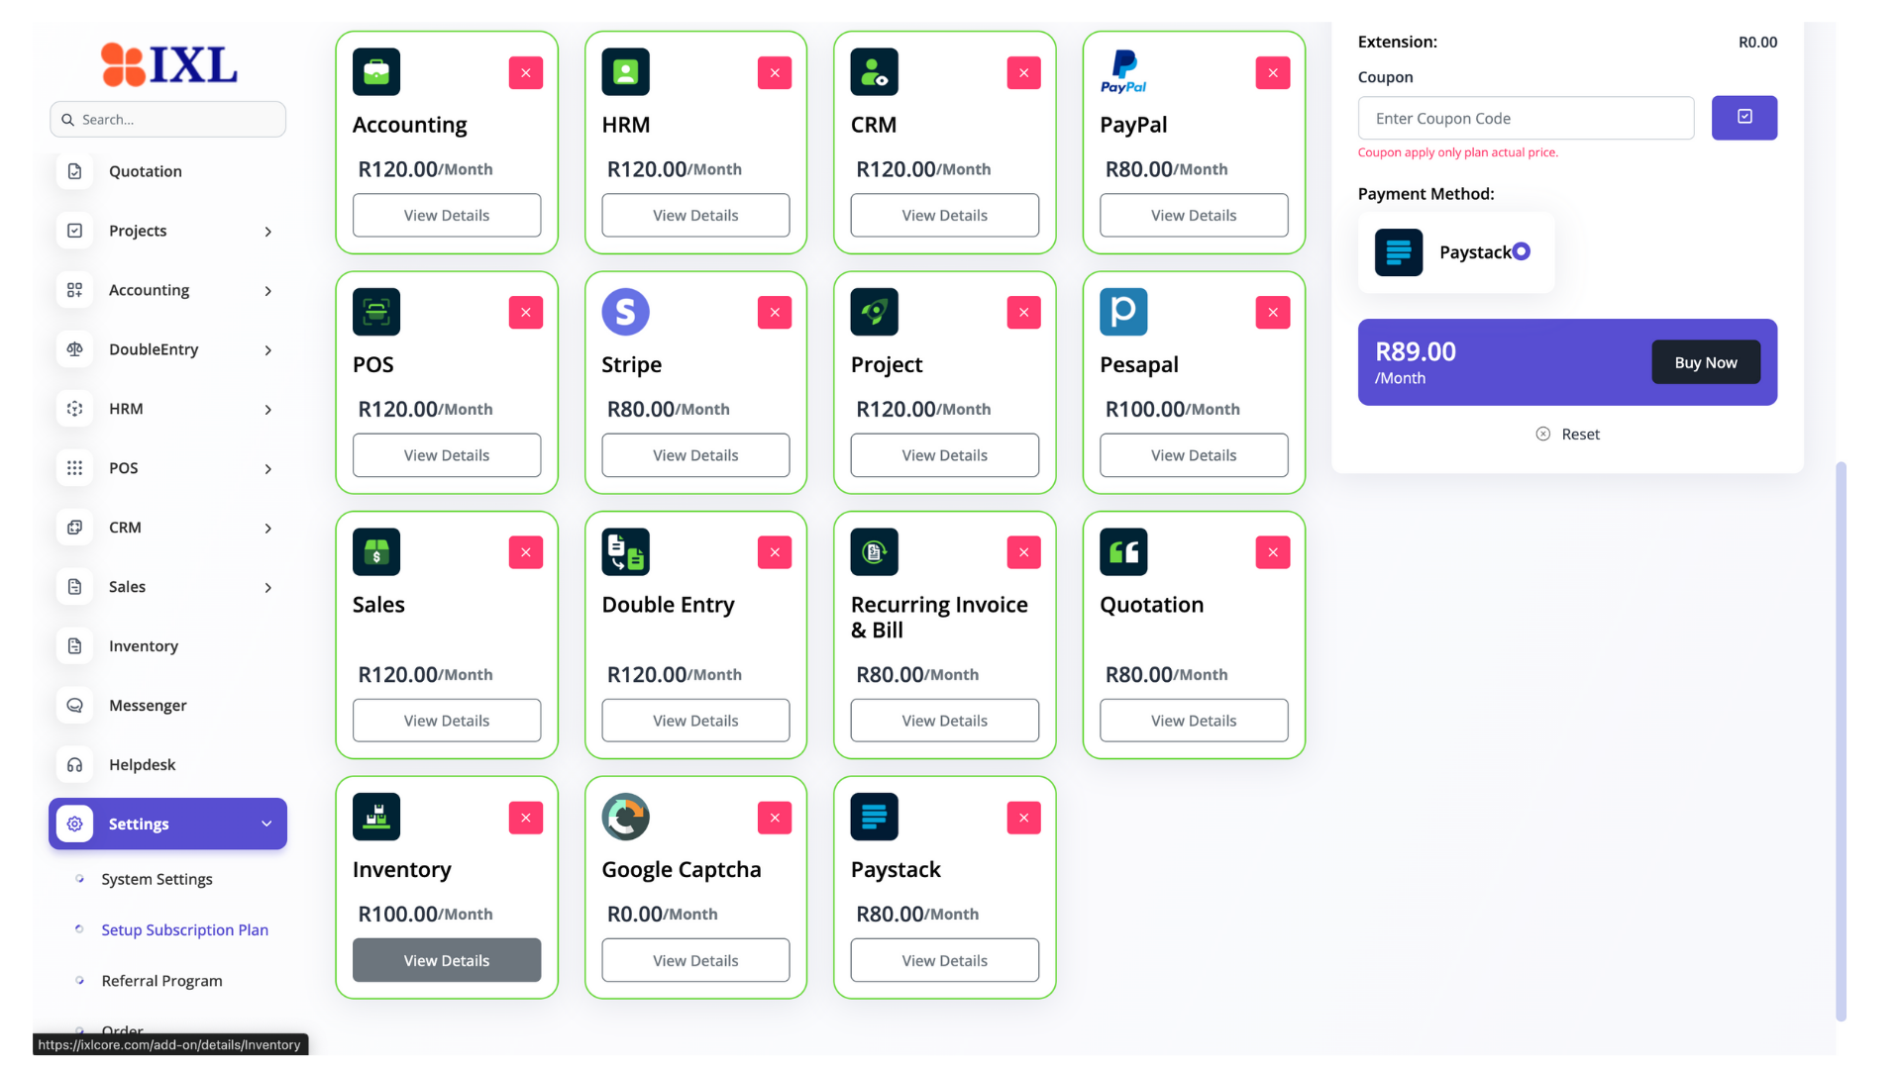Remove the Quotation add-on with red X
The image size is (1902, 1069).
click(1273, 552)
